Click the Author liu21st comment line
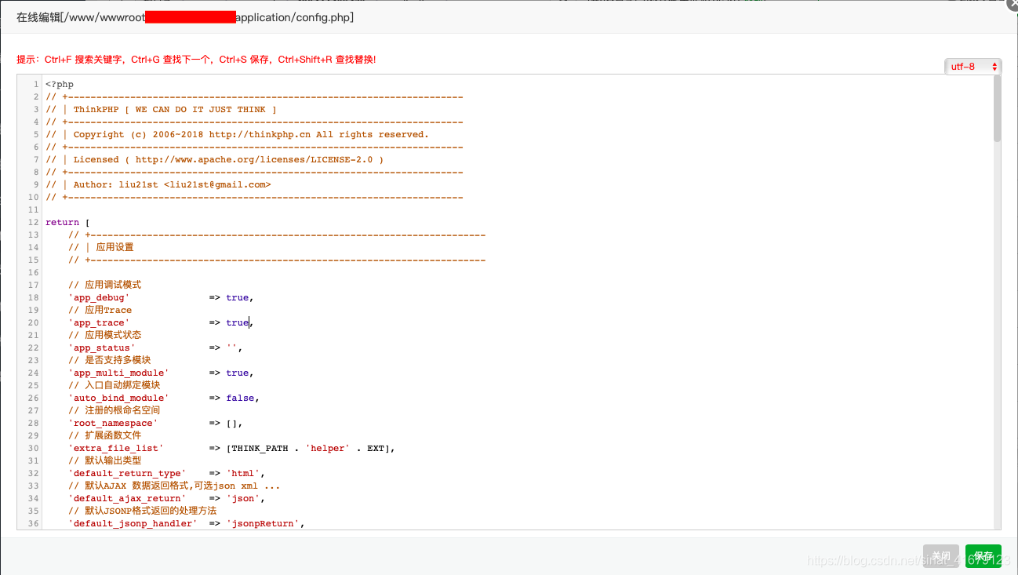 click(158, 184)
